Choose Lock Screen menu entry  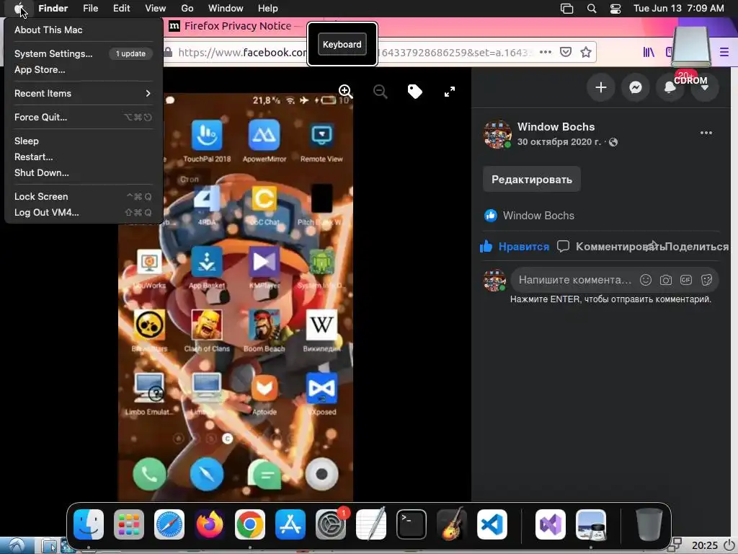[x=83, y=196]
